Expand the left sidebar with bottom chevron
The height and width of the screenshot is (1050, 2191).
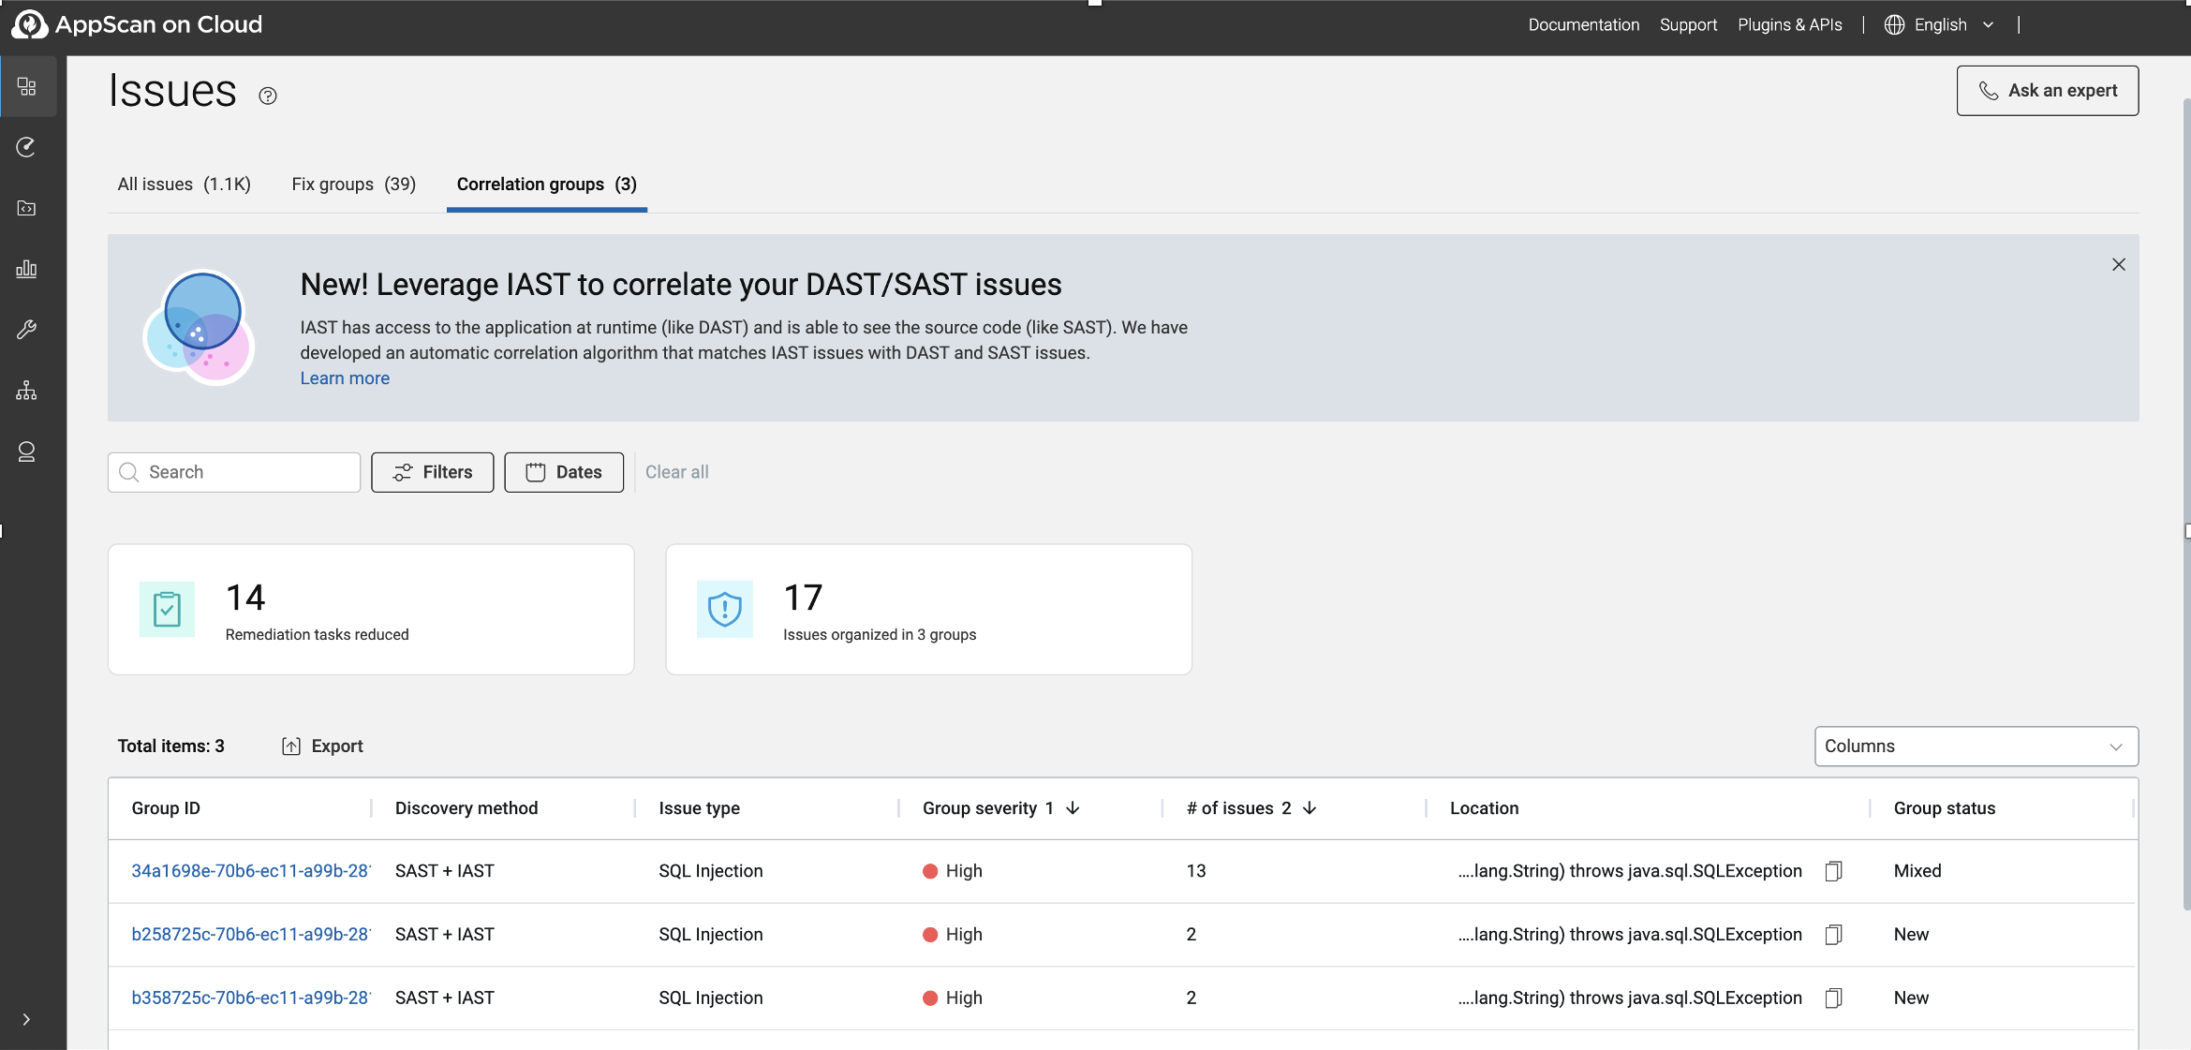coord(26,1019)
